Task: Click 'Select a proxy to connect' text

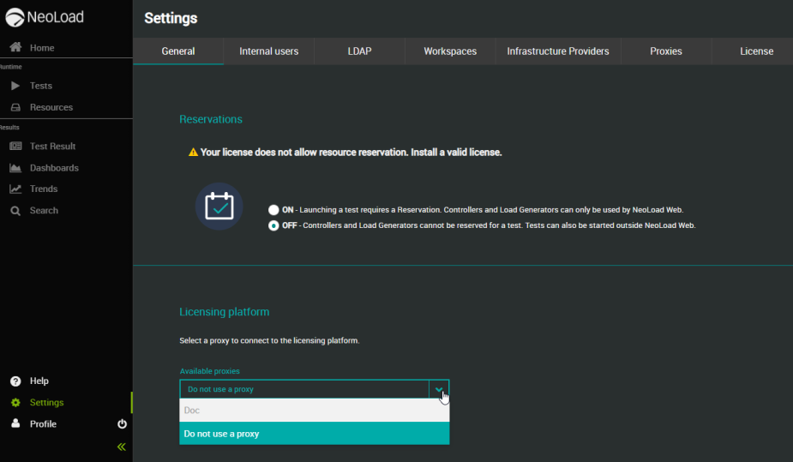Action: 269,340
